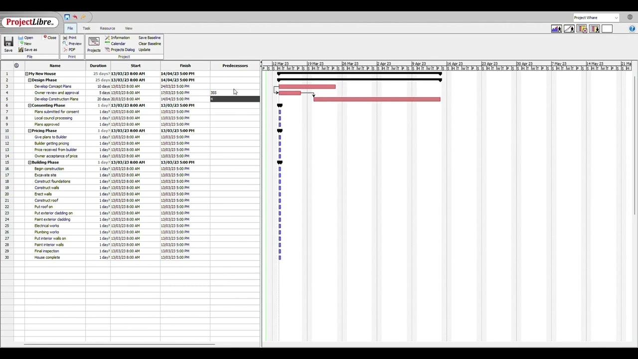The width and height of the screenshot is (638, 359).
Task: Close the current project via Close
Action: click(x=50, y=38)
